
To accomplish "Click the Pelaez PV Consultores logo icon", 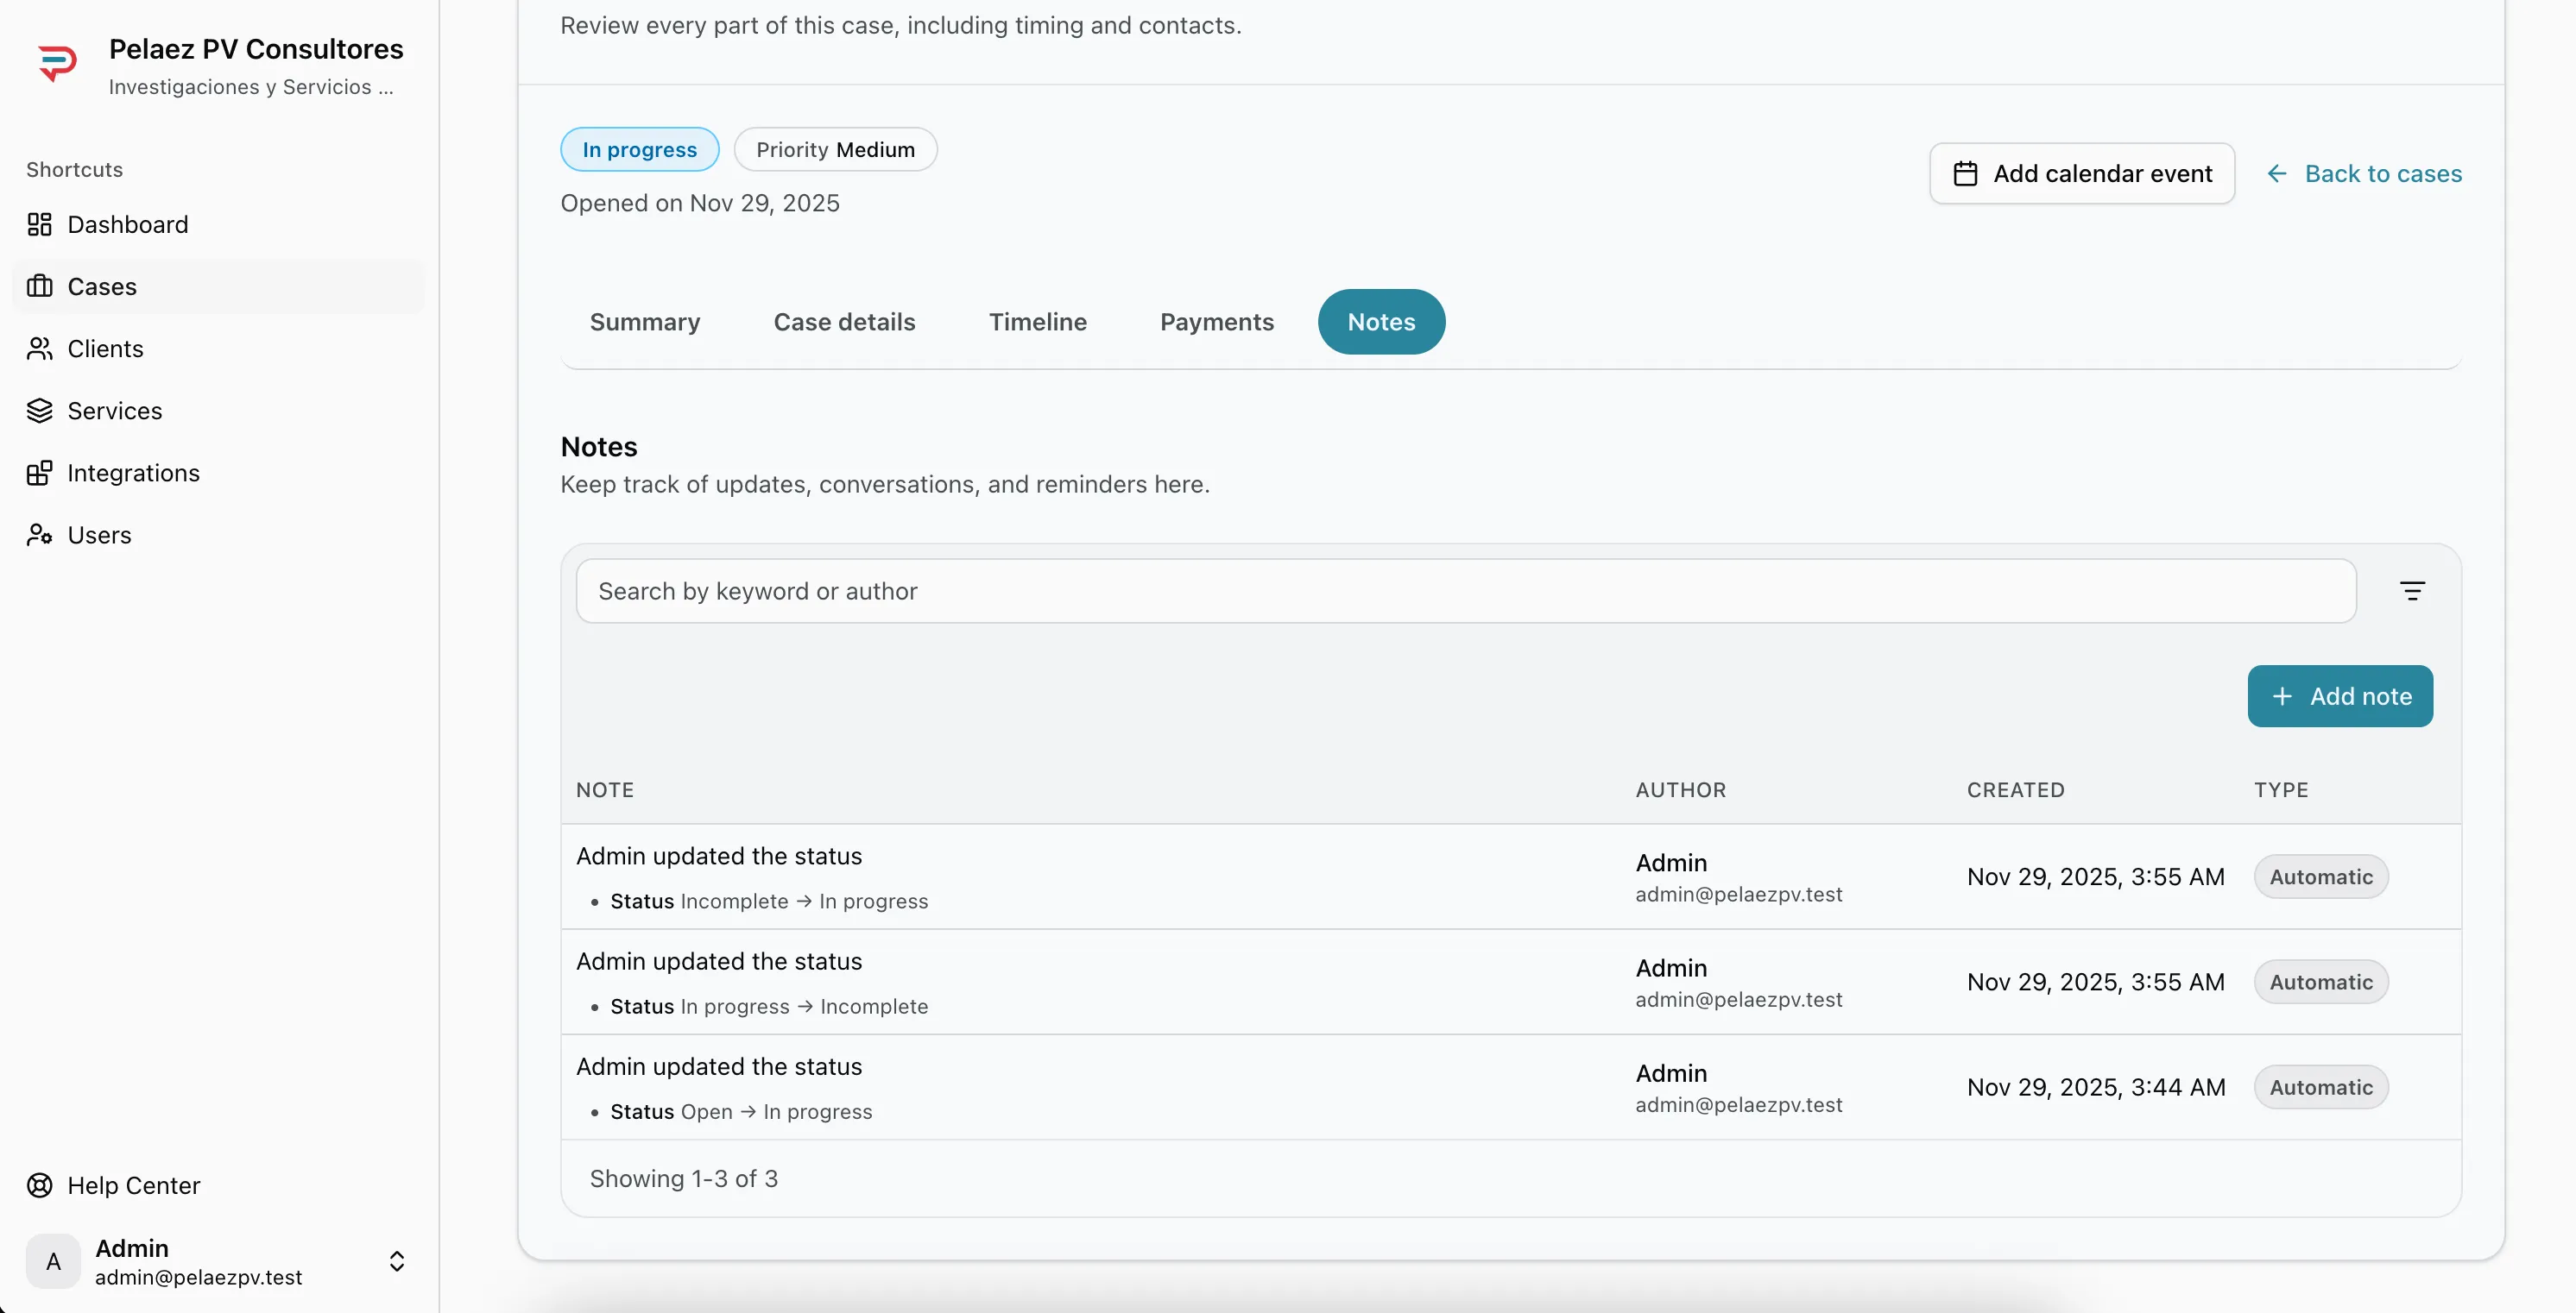I will (x=57, y=64).
